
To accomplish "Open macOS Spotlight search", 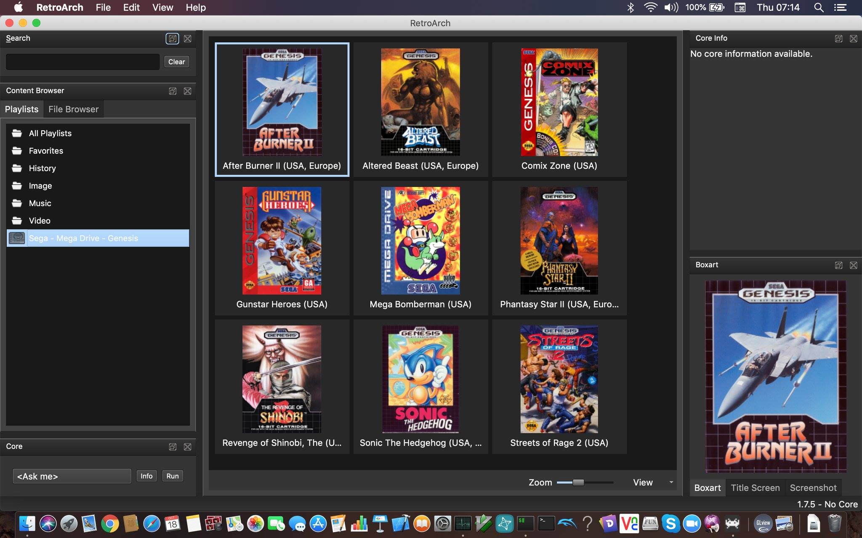I will tap(819, 8).
